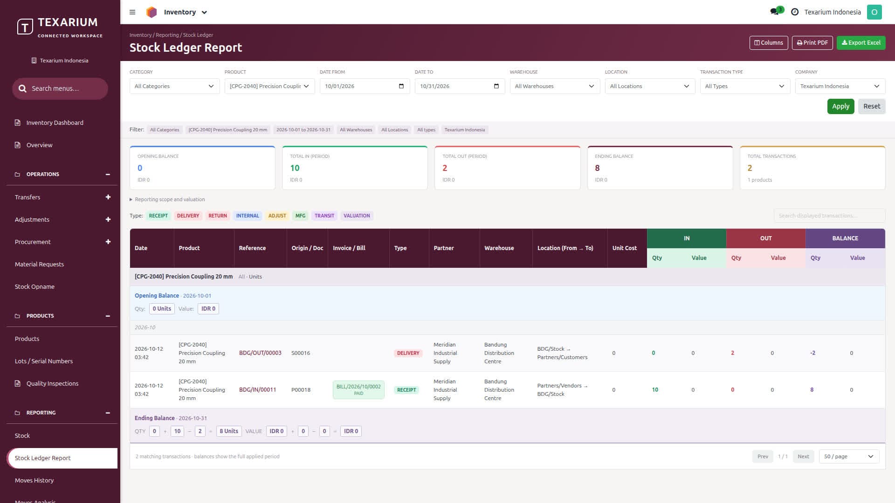Click the Overview document icon
The height and width of the screenshot is (503, 895).
click(18, 145)
